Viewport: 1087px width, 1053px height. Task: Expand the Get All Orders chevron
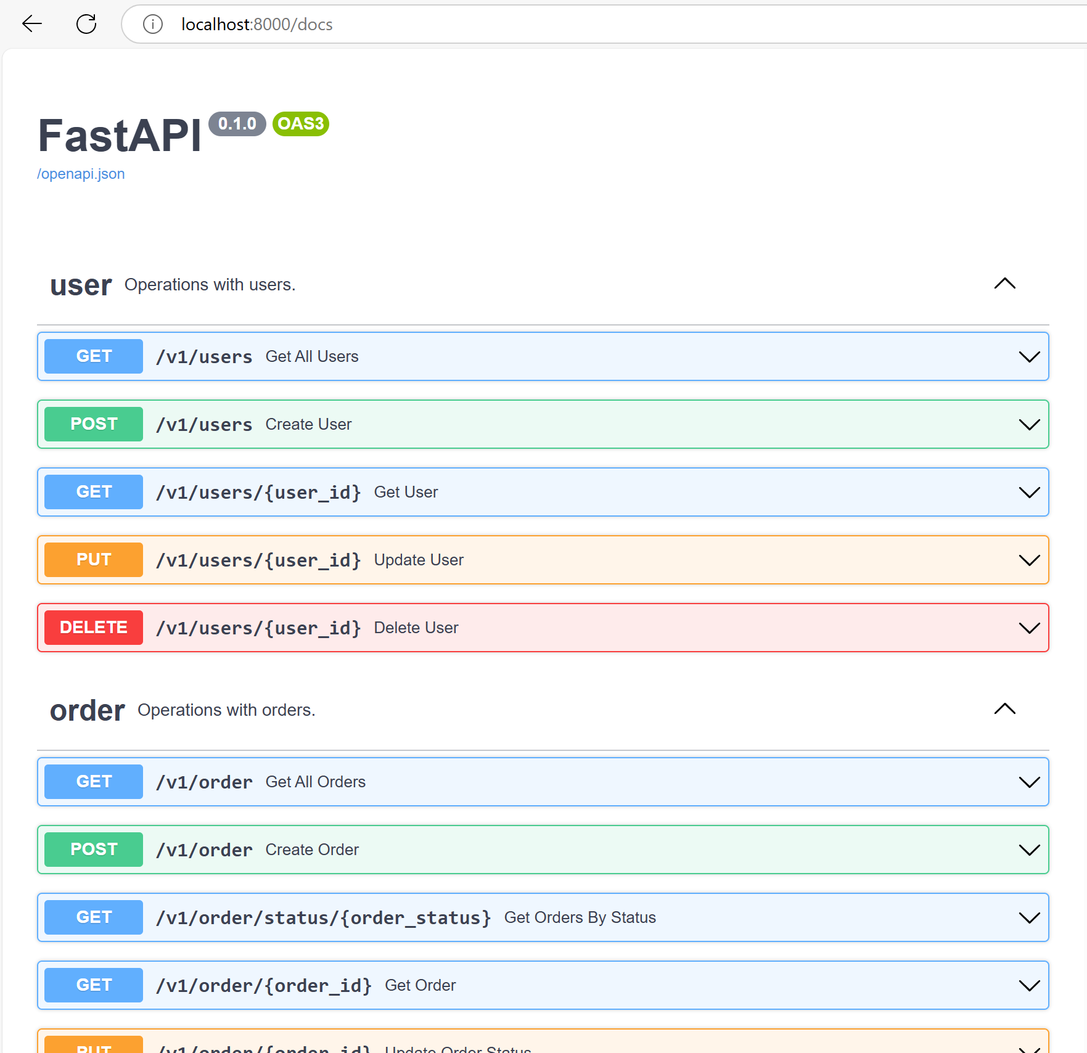1030,782
